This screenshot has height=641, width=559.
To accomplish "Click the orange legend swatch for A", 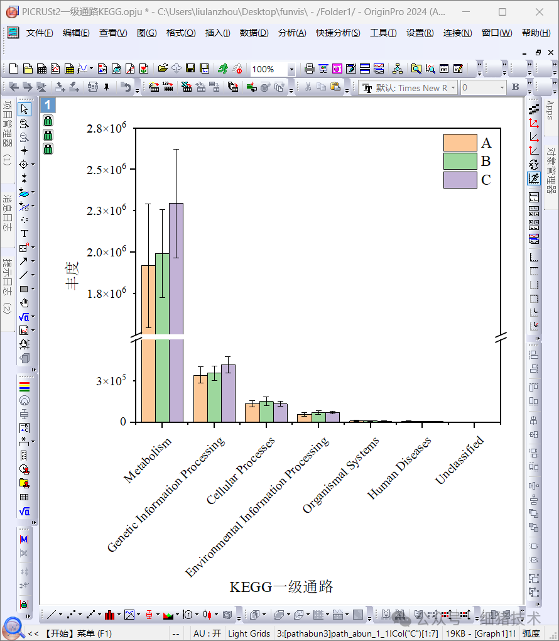I will [460, 143].
